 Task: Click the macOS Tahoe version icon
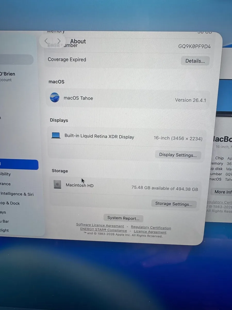tap(55, 98)
